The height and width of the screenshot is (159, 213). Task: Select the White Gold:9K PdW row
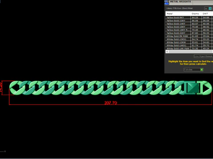189,36
